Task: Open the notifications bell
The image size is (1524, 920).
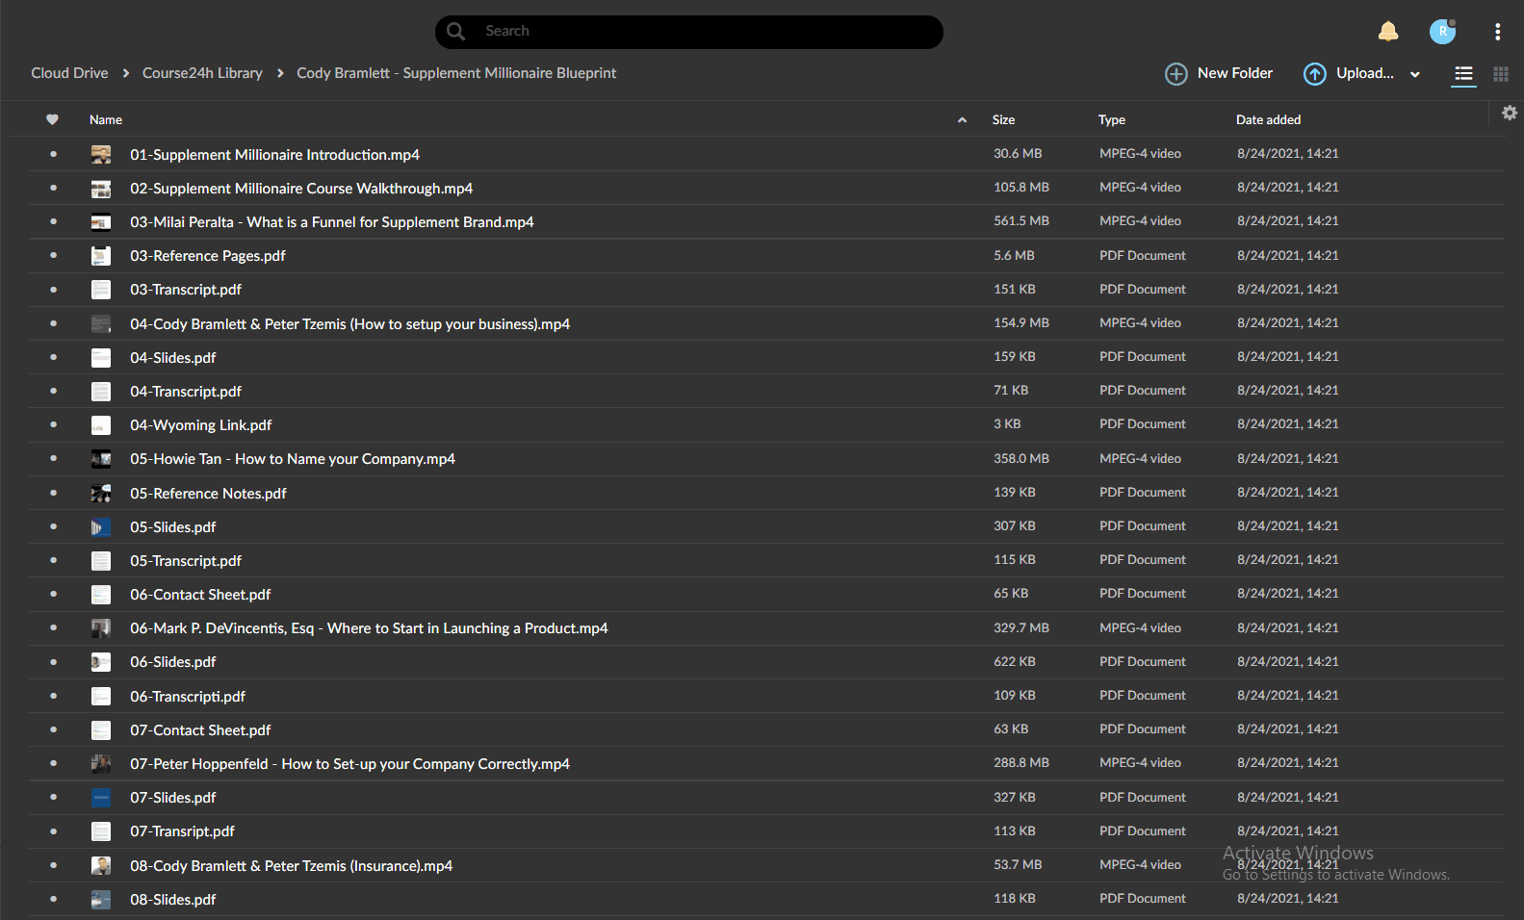Action: click(1388, 32)
